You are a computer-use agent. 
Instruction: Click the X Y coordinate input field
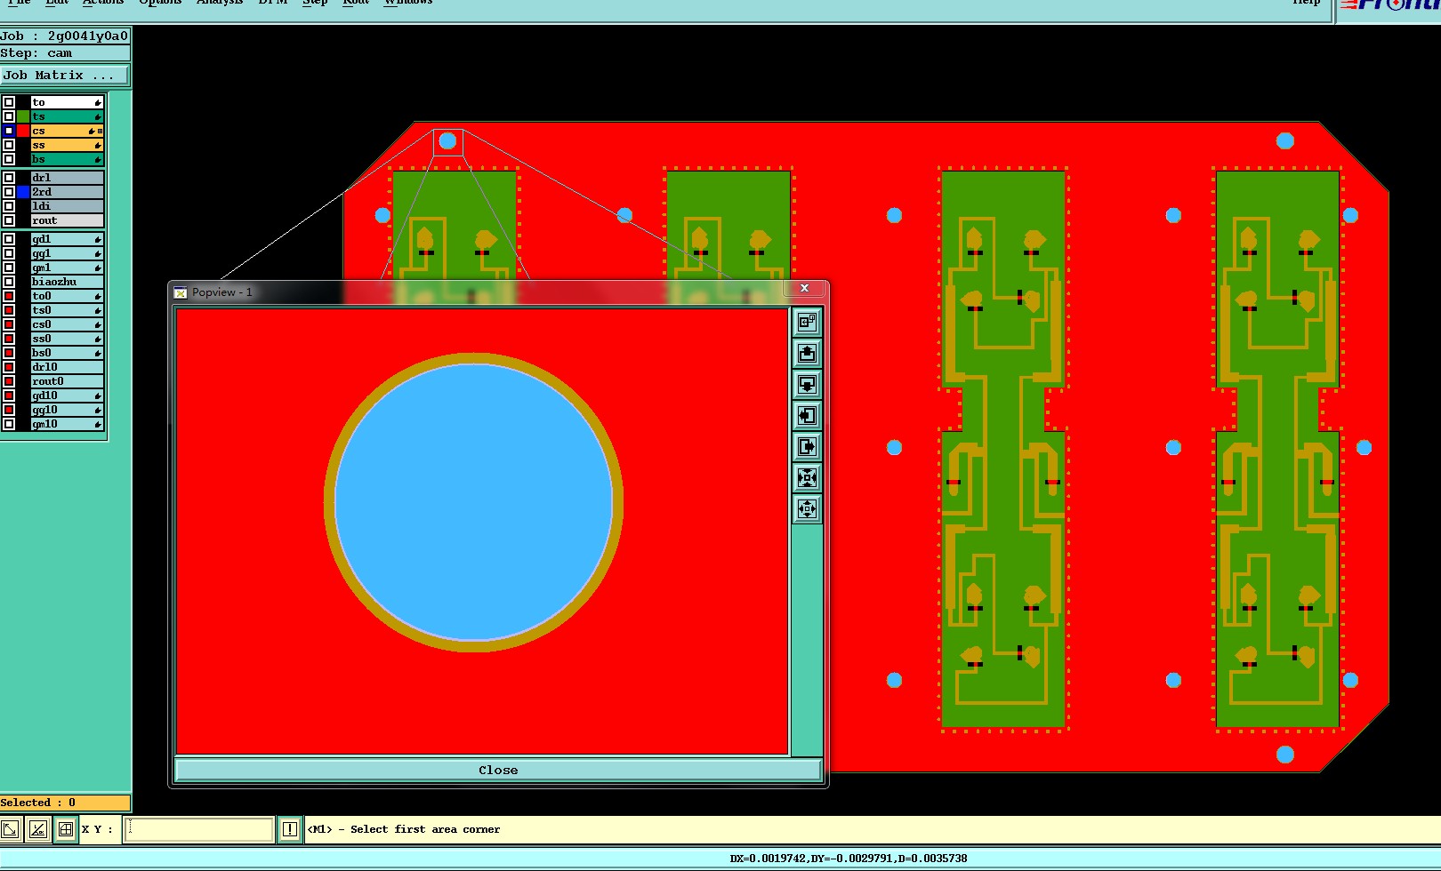coord(198,829)
